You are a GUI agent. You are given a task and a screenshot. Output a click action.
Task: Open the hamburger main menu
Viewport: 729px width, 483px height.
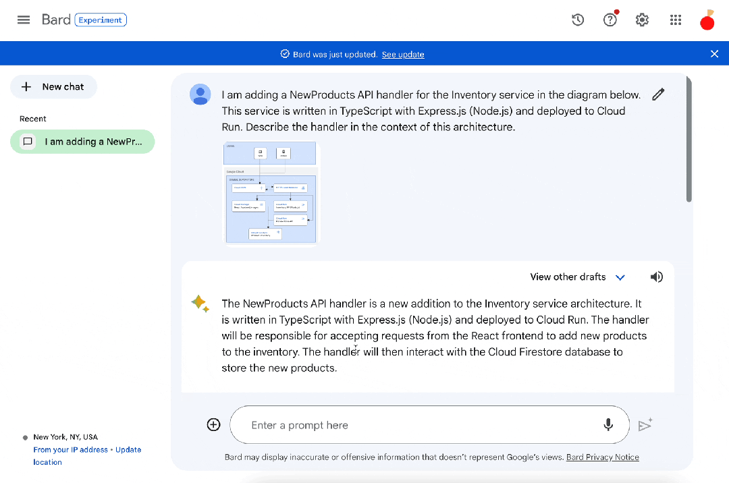[x=23, y=20]
